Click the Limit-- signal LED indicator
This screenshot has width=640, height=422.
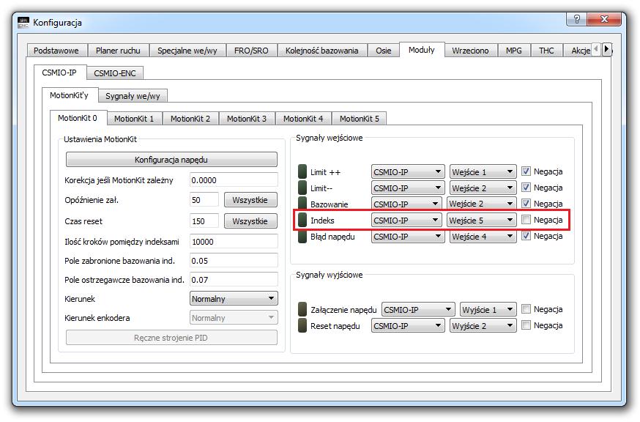click(302, 188)
